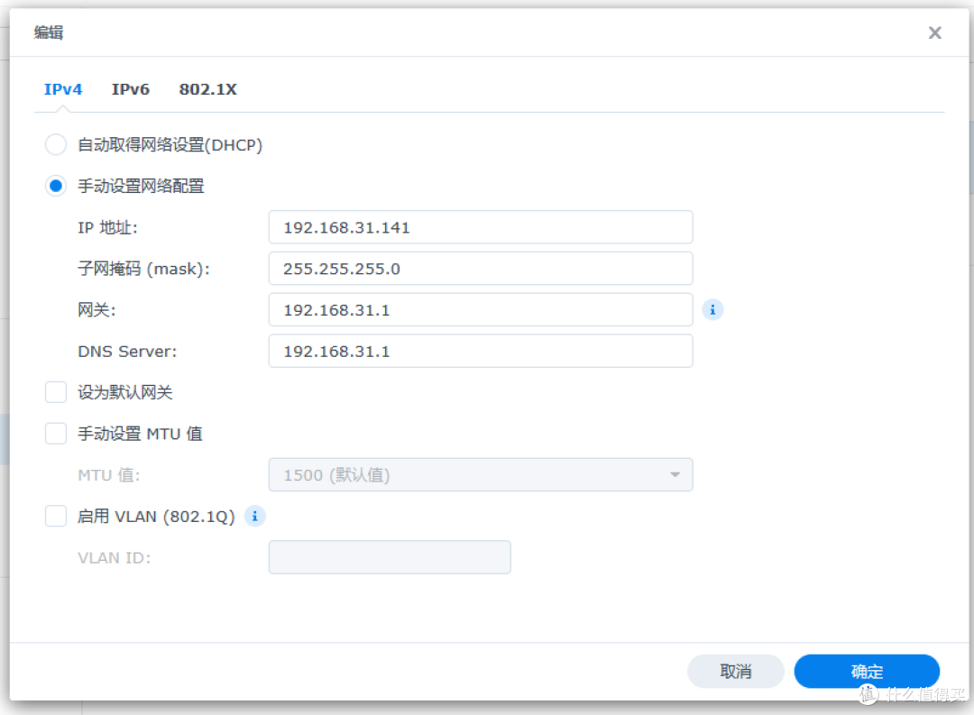Open the 802.1X tab

(x=207, y=89)
